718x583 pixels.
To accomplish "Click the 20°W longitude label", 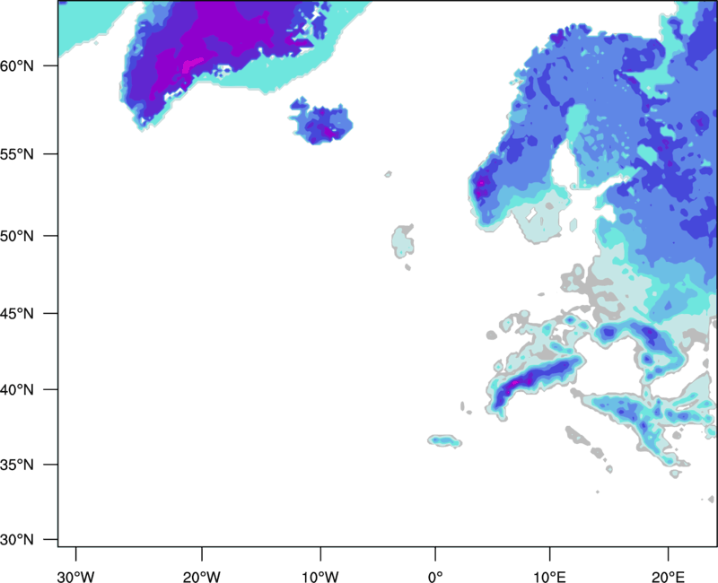I will tap(201, 577).
